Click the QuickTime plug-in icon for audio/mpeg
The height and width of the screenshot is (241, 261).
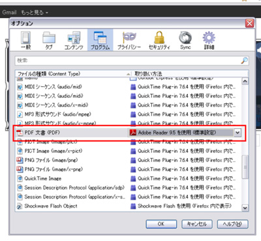coord(133,114)
